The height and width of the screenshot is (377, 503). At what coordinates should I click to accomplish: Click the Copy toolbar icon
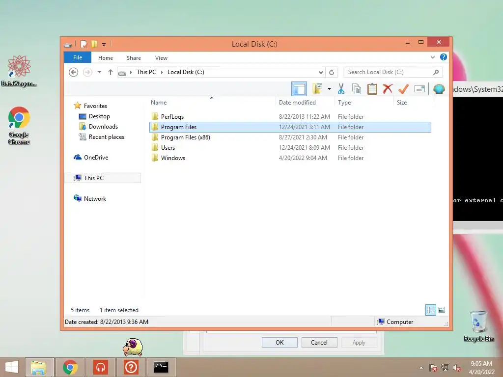click(357, 89)
